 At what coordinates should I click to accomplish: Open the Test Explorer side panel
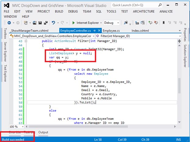pos(5,73)
